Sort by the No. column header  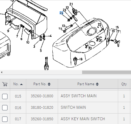(18, 84)
